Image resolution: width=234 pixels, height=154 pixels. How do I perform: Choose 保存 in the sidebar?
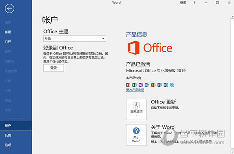[x=8, y=51]
